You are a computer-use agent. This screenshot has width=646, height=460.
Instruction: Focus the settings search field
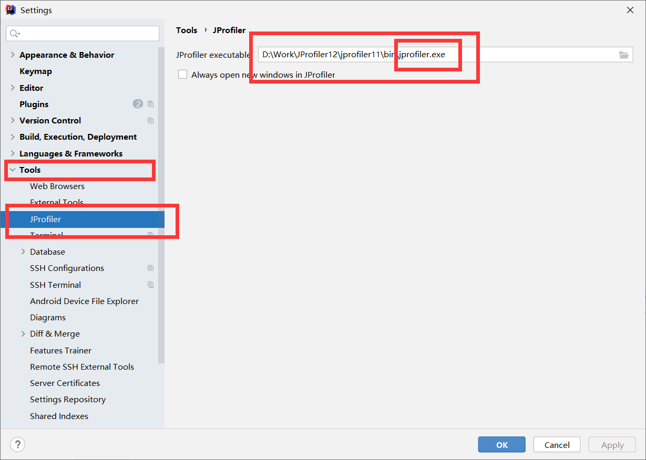(83, 34)
